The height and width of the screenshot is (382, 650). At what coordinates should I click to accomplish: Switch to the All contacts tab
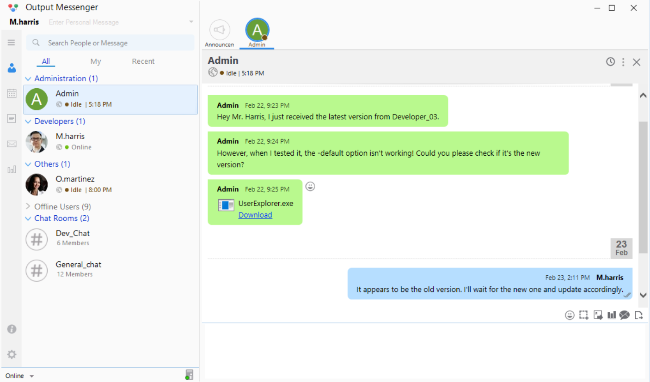pyautogui.click(x=46, y=61)
